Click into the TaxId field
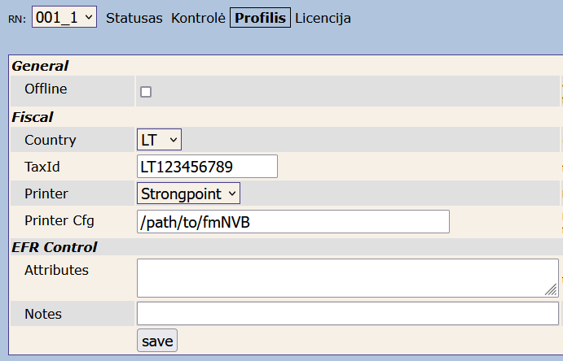Screen dimensions: 563x361 (208, 167)
